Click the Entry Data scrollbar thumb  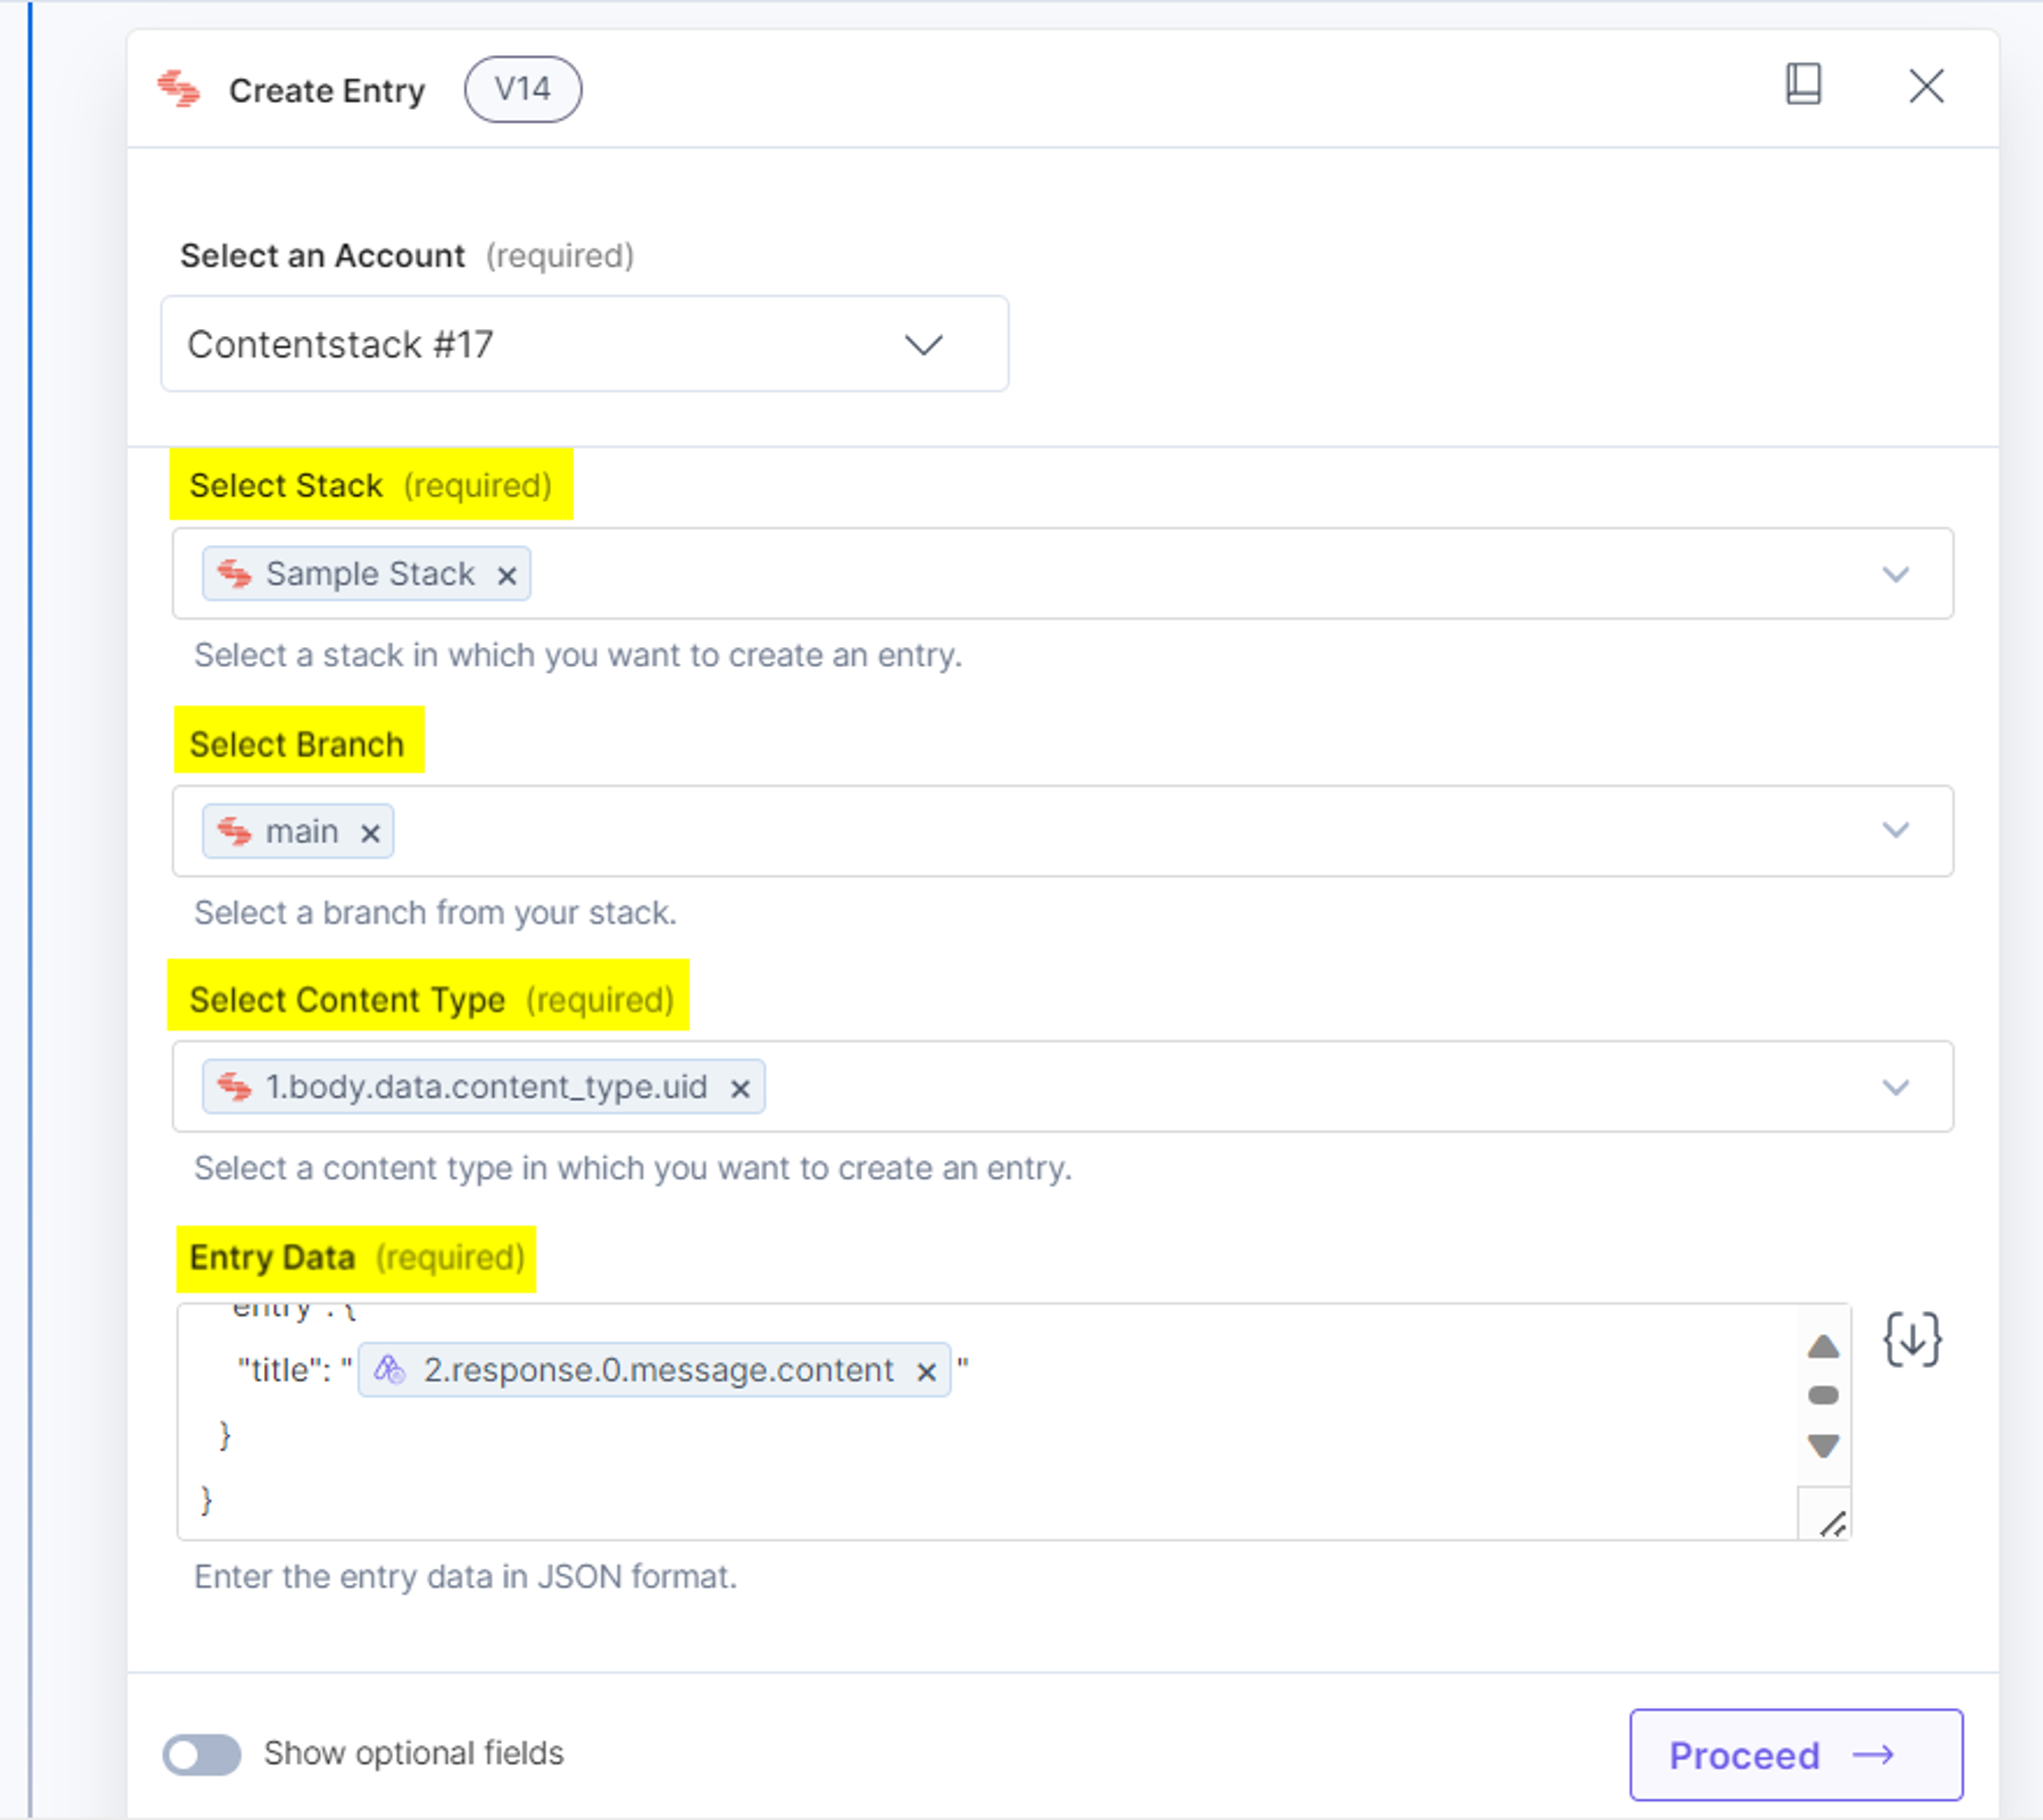pyautogui.click(x=1823, y=1396)
